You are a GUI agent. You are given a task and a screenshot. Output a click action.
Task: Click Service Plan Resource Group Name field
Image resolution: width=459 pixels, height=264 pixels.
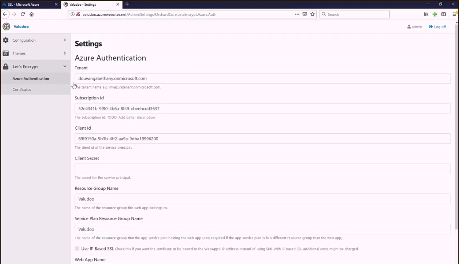pyautogui.click(x=262, y=229)
